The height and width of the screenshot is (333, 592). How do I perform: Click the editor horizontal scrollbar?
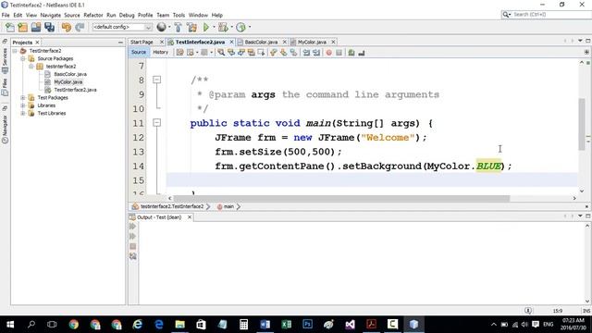tap(341, 198)
